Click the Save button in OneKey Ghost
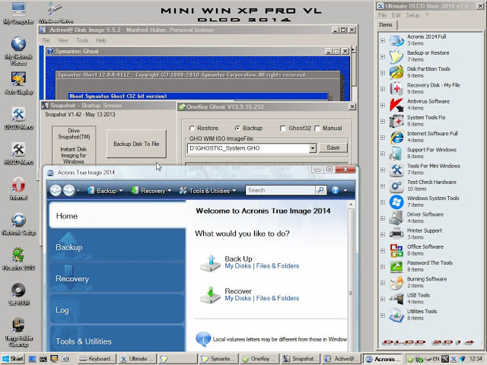The height and width of the screenshot is (365, 487). pos(333,148)
